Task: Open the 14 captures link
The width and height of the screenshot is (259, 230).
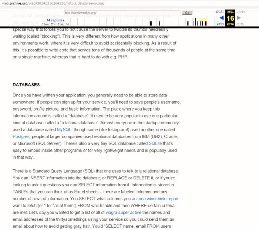Action: click(55, 20)
